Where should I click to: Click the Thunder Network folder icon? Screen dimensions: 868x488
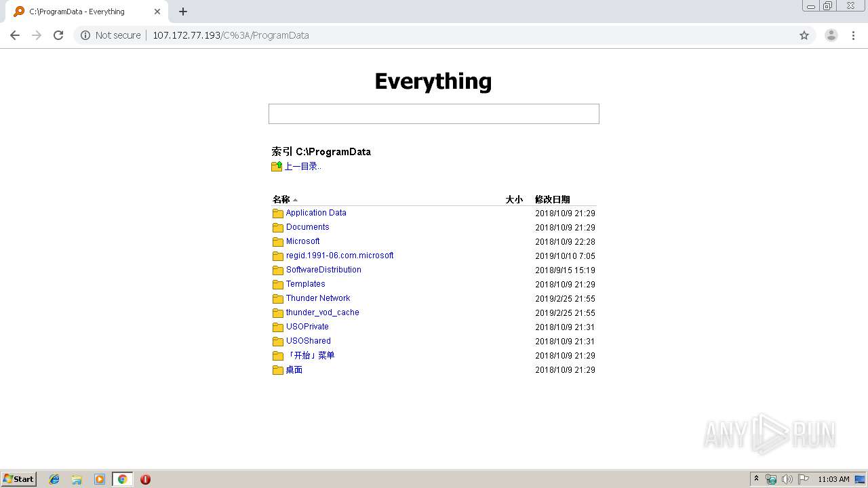click(278, 298)
